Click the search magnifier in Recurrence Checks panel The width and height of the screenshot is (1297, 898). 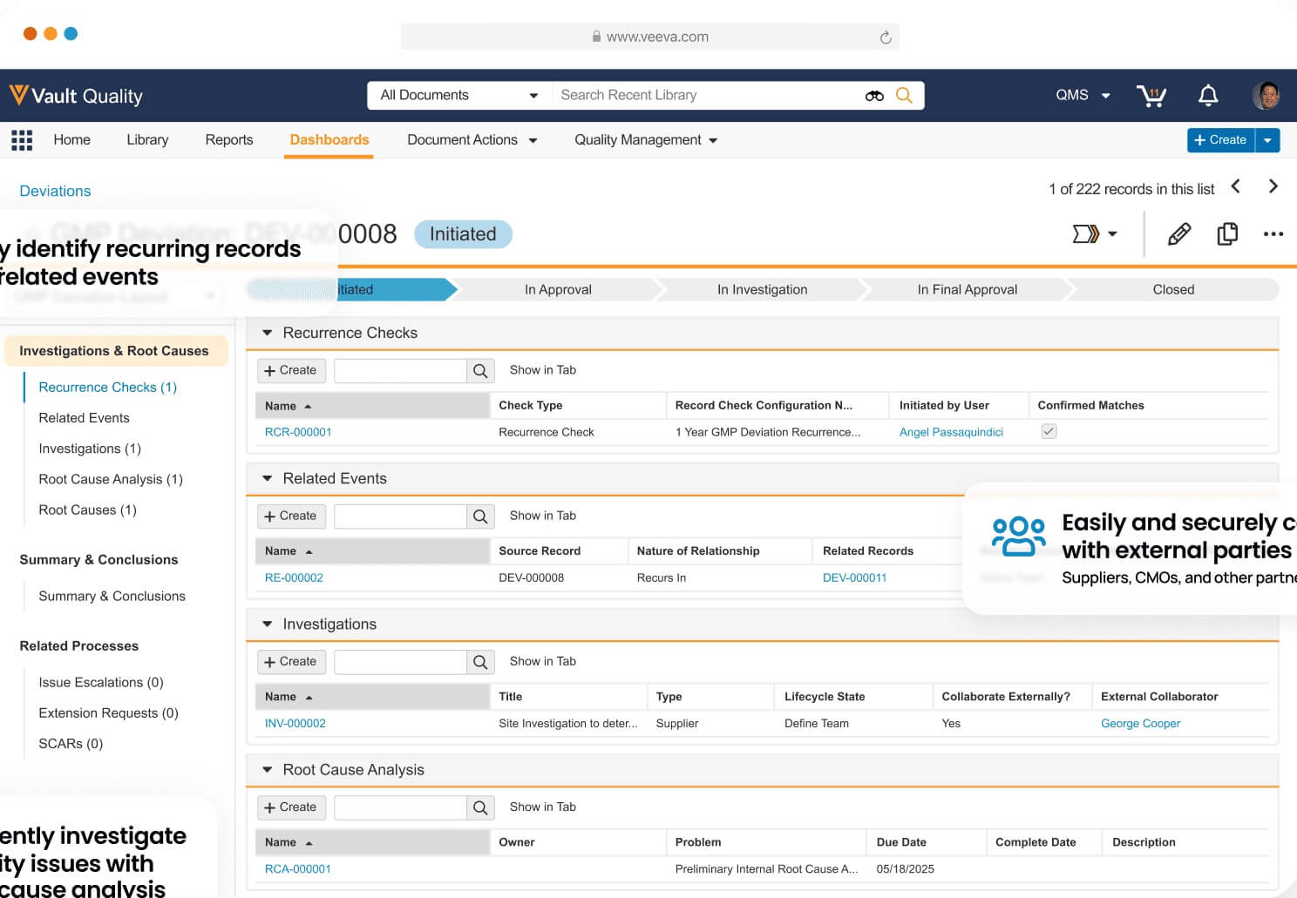click(x=479, y=370)
